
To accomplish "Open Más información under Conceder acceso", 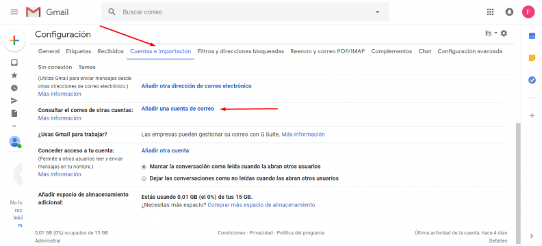I will (60, 174).
